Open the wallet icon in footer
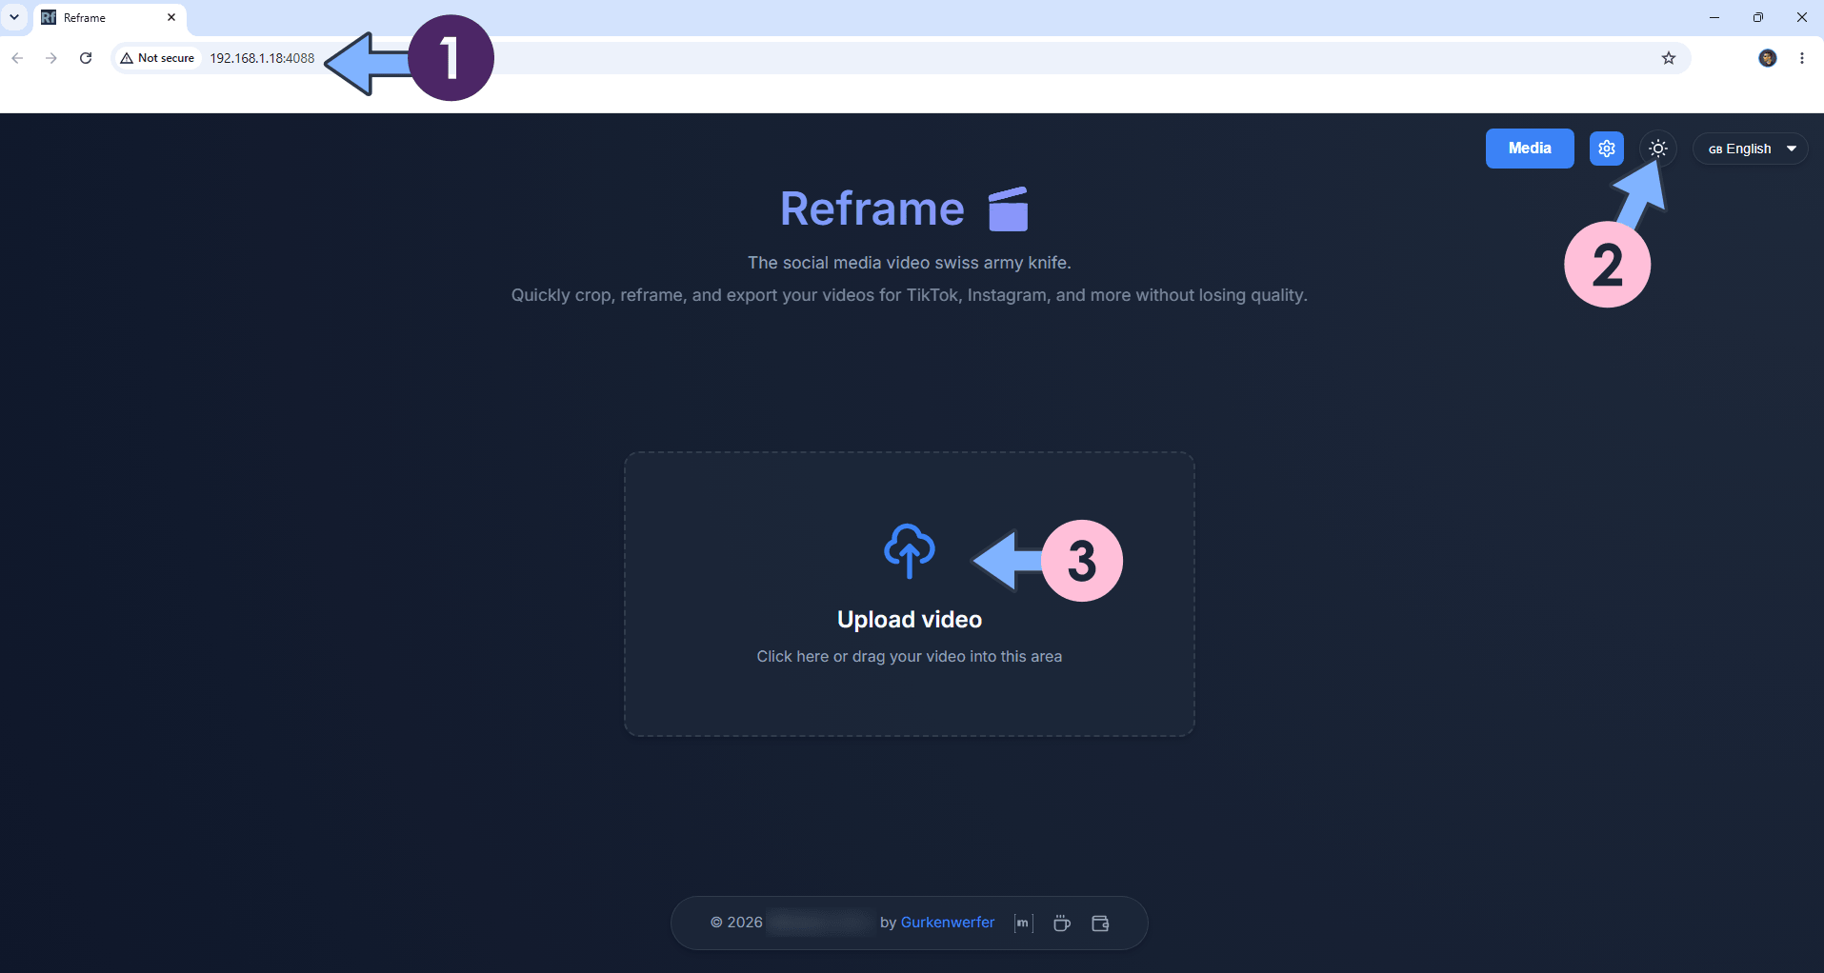Screen dimensions: 1824x973 coord(1100,923)
